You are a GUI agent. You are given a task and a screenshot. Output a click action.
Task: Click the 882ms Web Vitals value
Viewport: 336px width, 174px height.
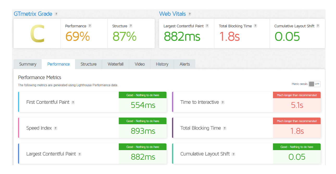coord(182,36)
